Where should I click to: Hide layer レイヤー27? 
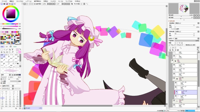(x=176, y=87)
